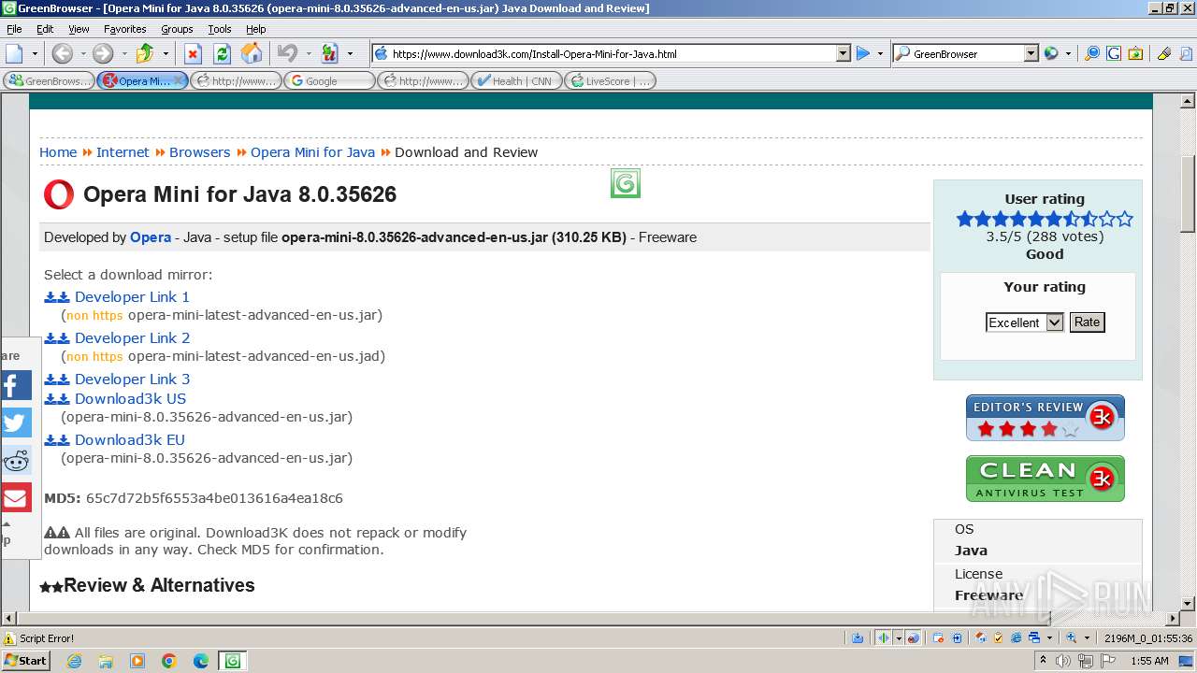The height and width of the screenshot is (673, 1197).
Task: Click the Google G toolbar icon
Action: [x=1114, y=53]
